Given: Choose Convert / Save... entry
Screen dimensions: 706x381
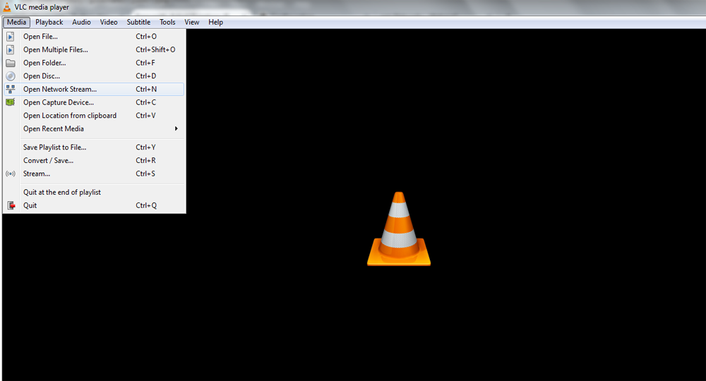Looking at the screenshot, I should 94,161.
